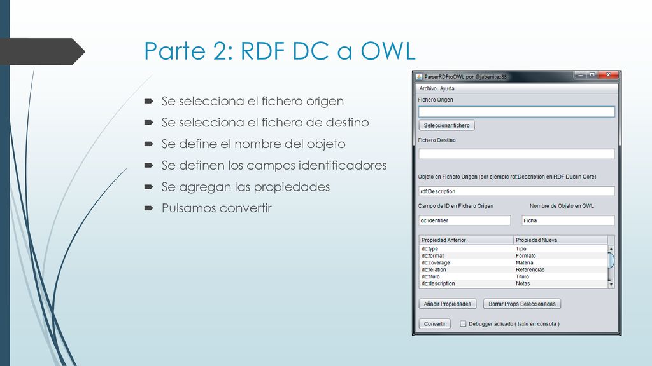The height and width of the screenshot is (366, 652).
Task: Click the Java icon in ParserRDFtoOWL title bar
Action: coord(419,77)
